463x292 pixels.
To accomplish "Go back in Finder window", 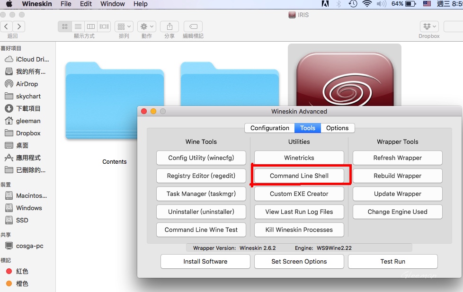I will click(x=7, y=27).
